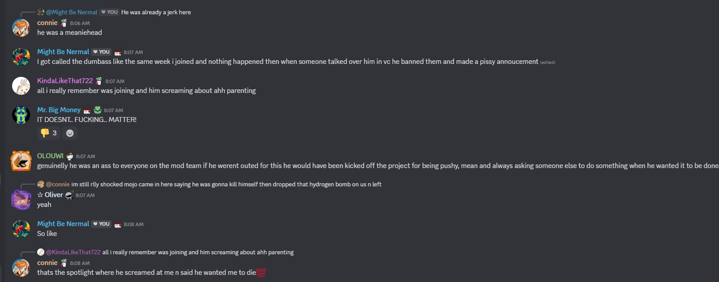719x282 pixels.
Task: Click the OLOUWI username
Action: coord(50,156)
